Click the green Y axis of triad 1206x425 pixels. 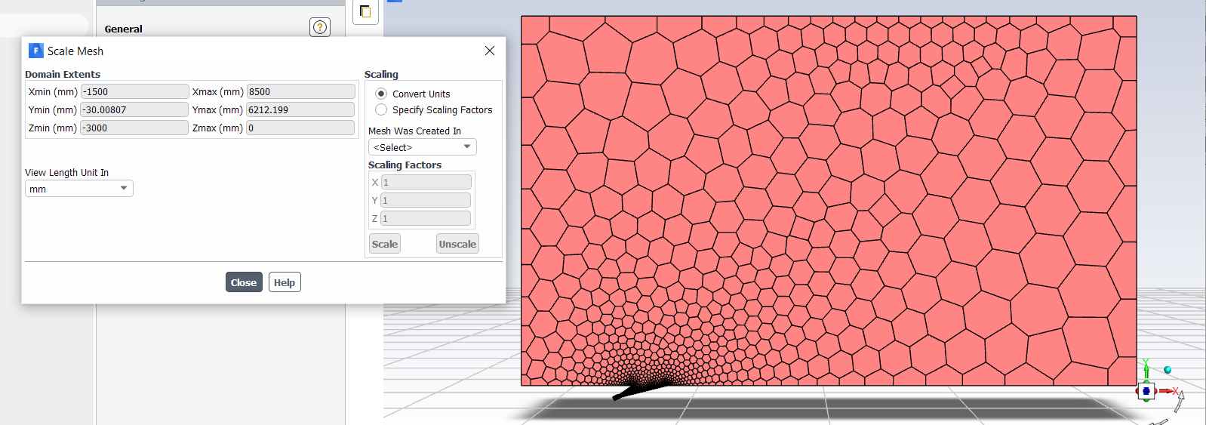[1146, 369]
